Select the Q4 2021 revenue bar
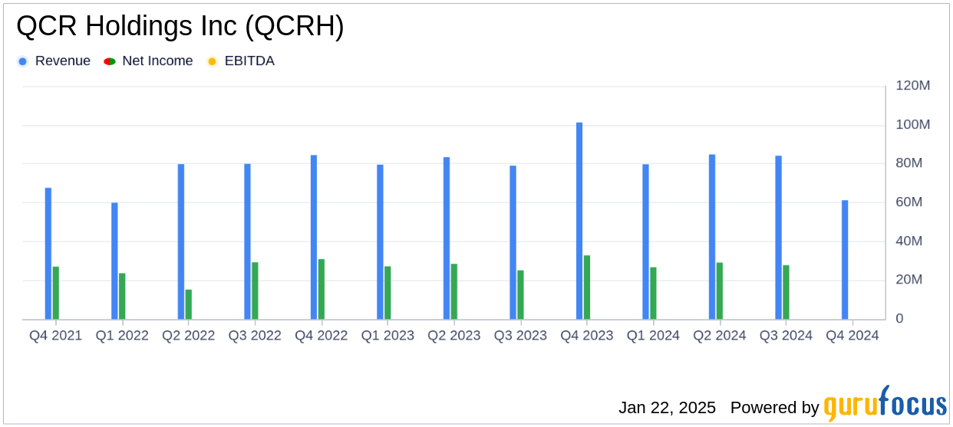 point(48,254)
